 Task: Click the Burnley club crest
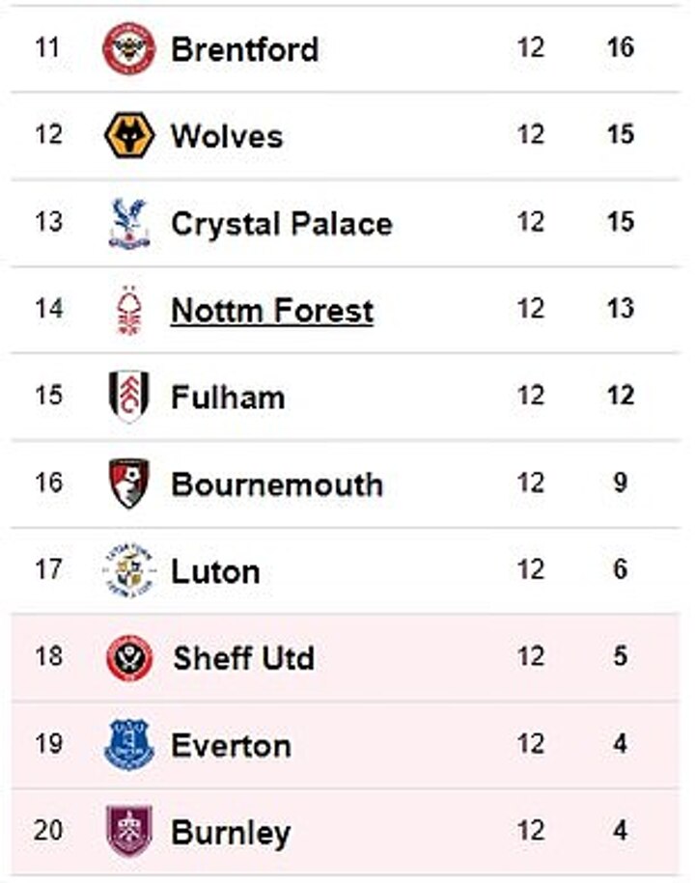tap(129, 831)
